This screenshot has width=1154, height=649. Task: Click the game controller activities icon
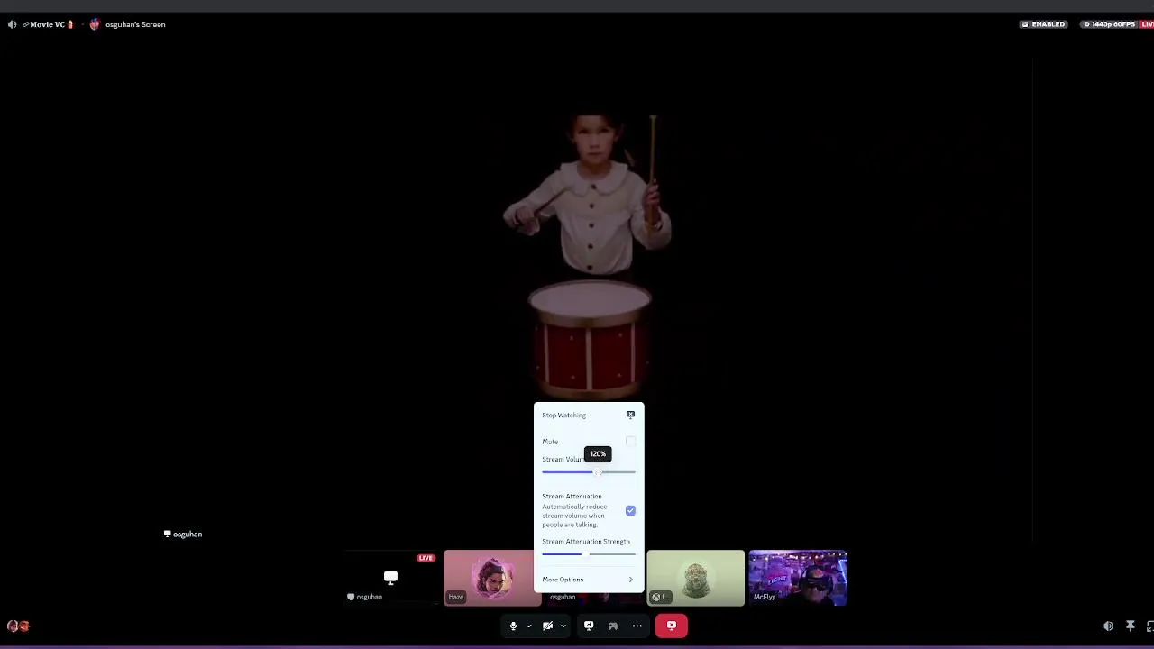pos(613,626)
